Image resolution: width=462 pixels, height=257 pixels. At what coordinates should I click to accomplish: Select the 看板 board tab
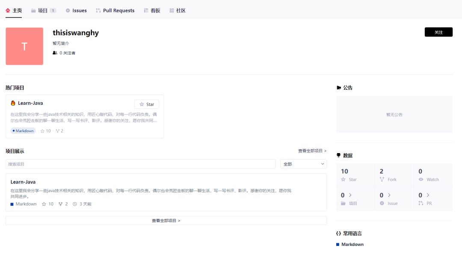[152, 11]
